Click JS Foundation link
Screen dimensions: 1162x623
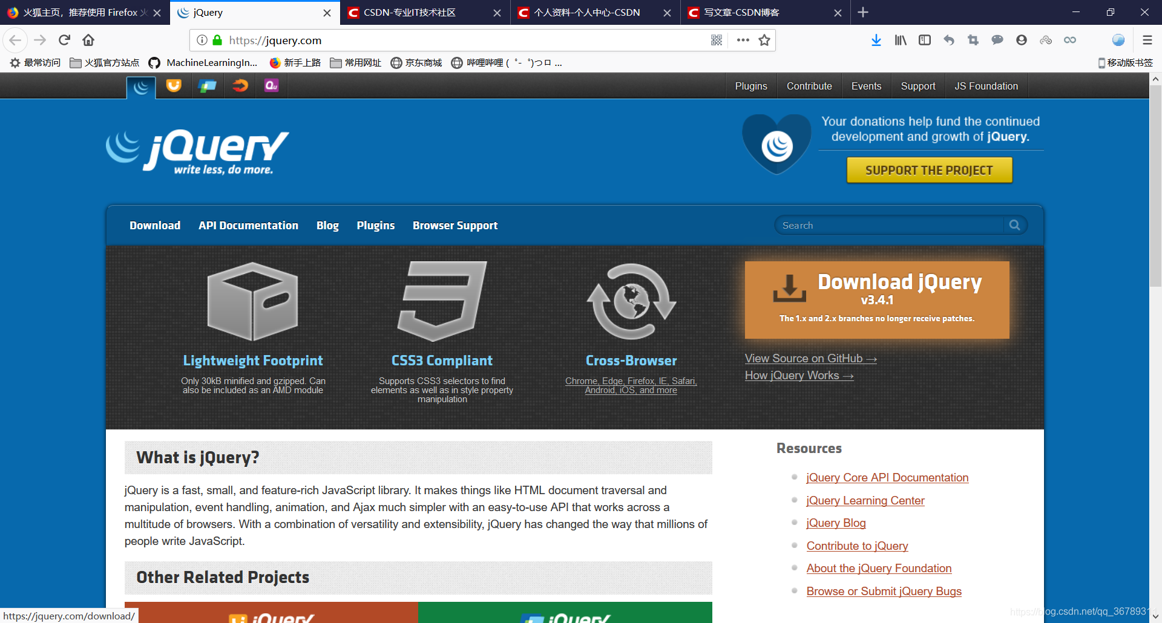pyautogui.click(x=986, y=86)
